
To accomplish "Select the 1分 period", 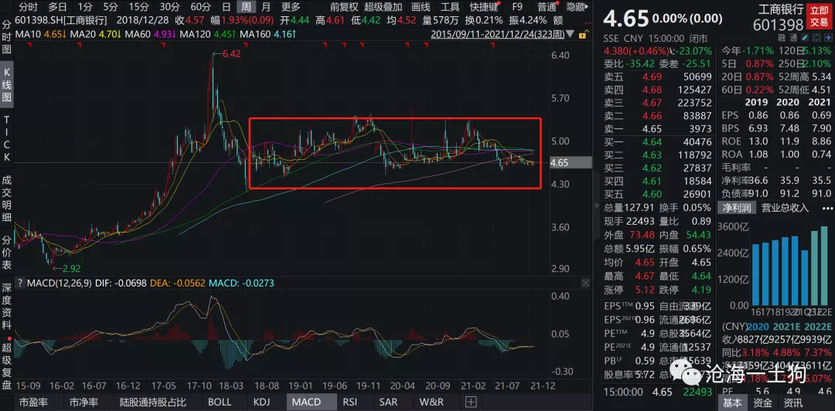I will [x=85, y=7].
